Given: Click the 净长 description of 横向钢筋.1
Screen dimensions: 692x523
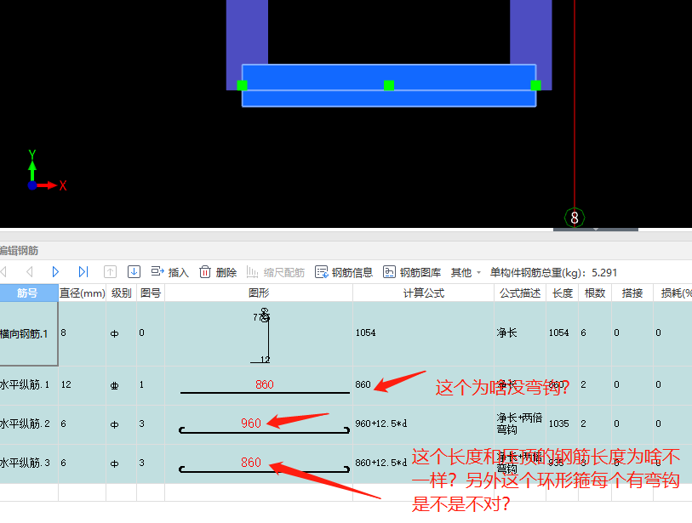Looking at the screenshot, I should [x=520, y=333].
